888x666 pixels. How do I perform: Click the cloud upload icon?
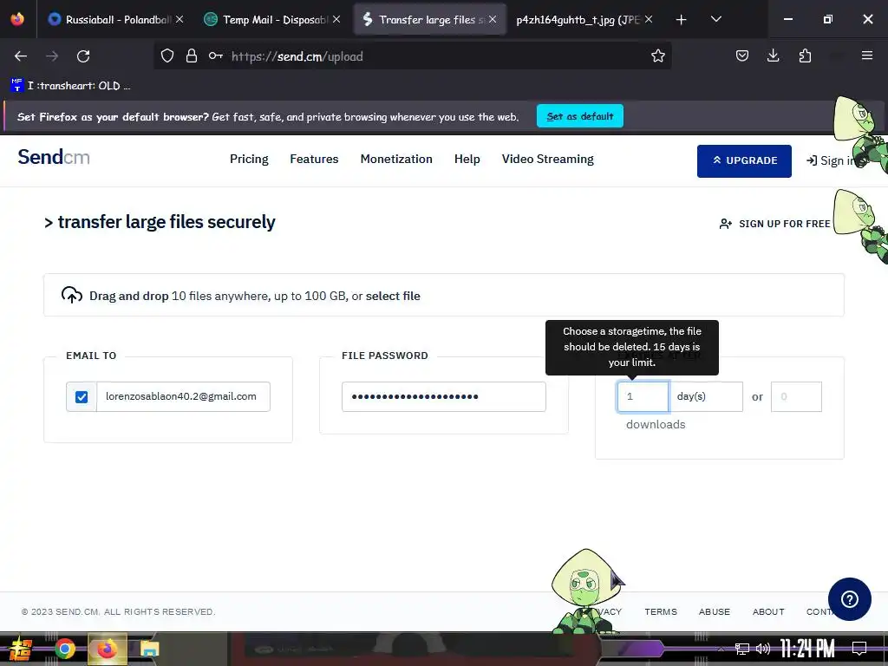[72, 295]
